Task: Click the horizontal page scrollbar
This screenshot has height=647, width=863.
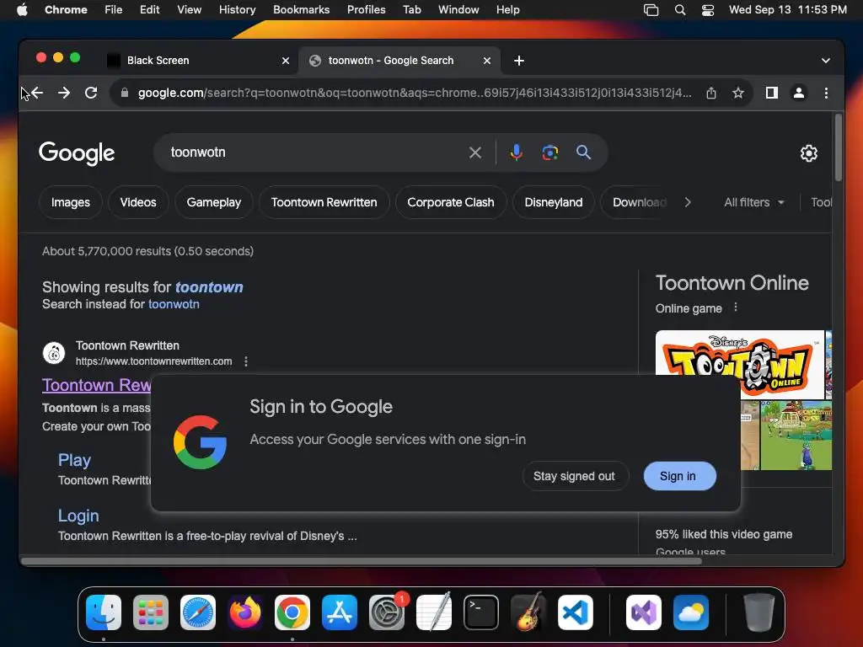Action: (361, 561)
